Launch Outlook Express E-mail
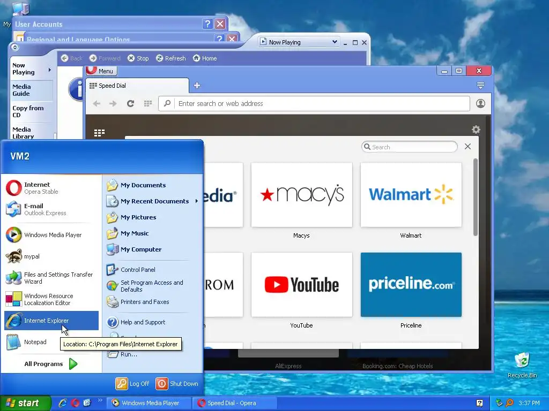This screenshot has width=549, height=411. pyautogui.click(x=51, y=209)
